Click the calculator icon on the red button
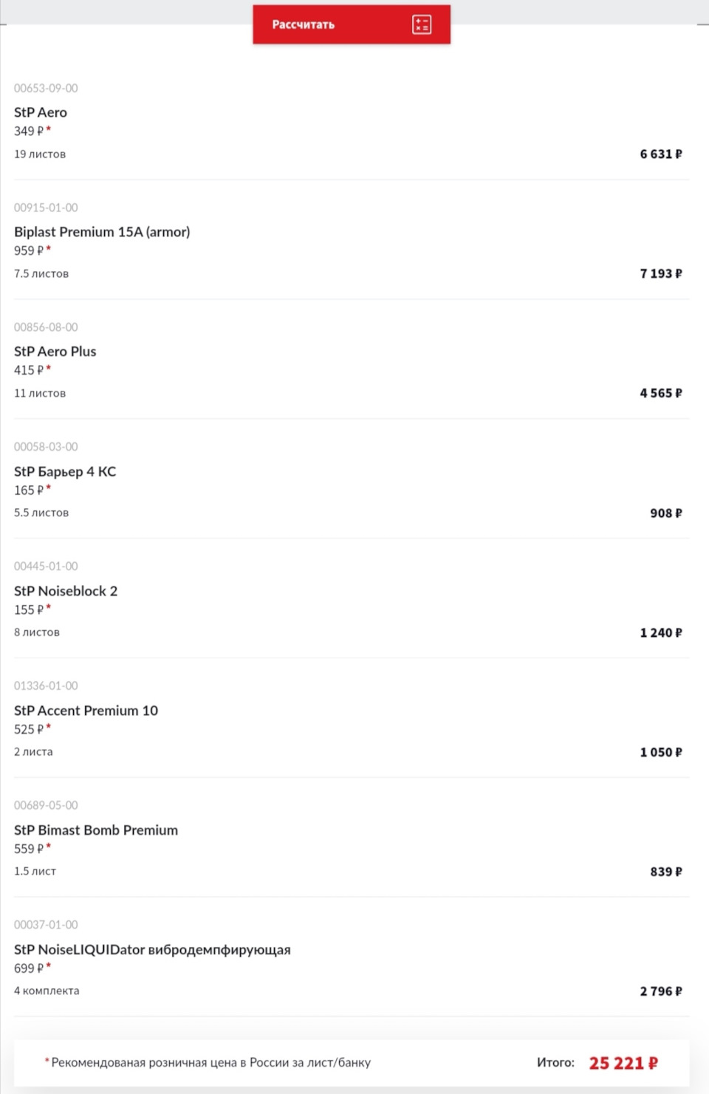Image resolution: width=709 pixels, height=1094 pixels. tap(422, 24)
